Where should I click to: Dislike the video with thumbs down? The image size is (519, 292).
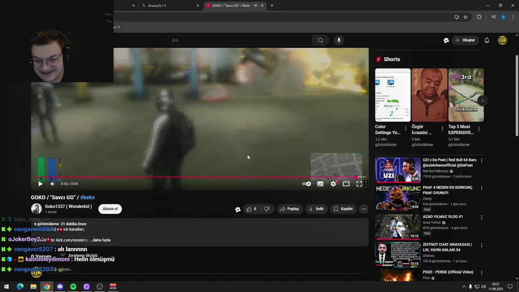pyautogui.click(x=267, y=209)
